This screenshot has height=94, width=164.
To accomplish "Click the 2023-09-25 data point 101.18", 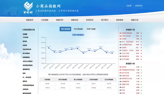I will [101, 48].
